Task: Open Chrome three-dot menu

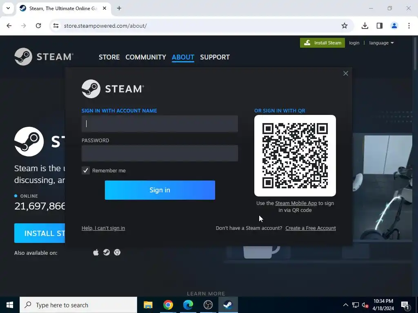Action: pyautogui.click(x=409, y=26)
